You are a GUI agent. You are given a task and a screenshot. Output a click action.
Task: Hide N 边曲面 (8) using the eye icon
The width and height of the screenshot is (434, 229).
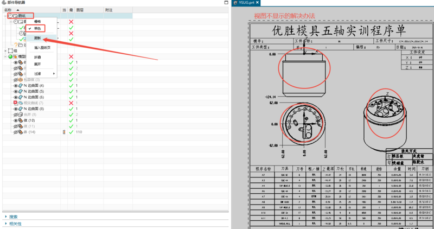[16, 109]
